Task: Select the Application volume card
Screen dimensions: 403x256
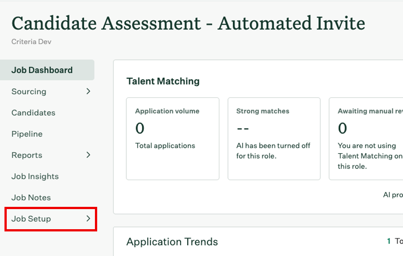Action: click(x=172, y=138)
